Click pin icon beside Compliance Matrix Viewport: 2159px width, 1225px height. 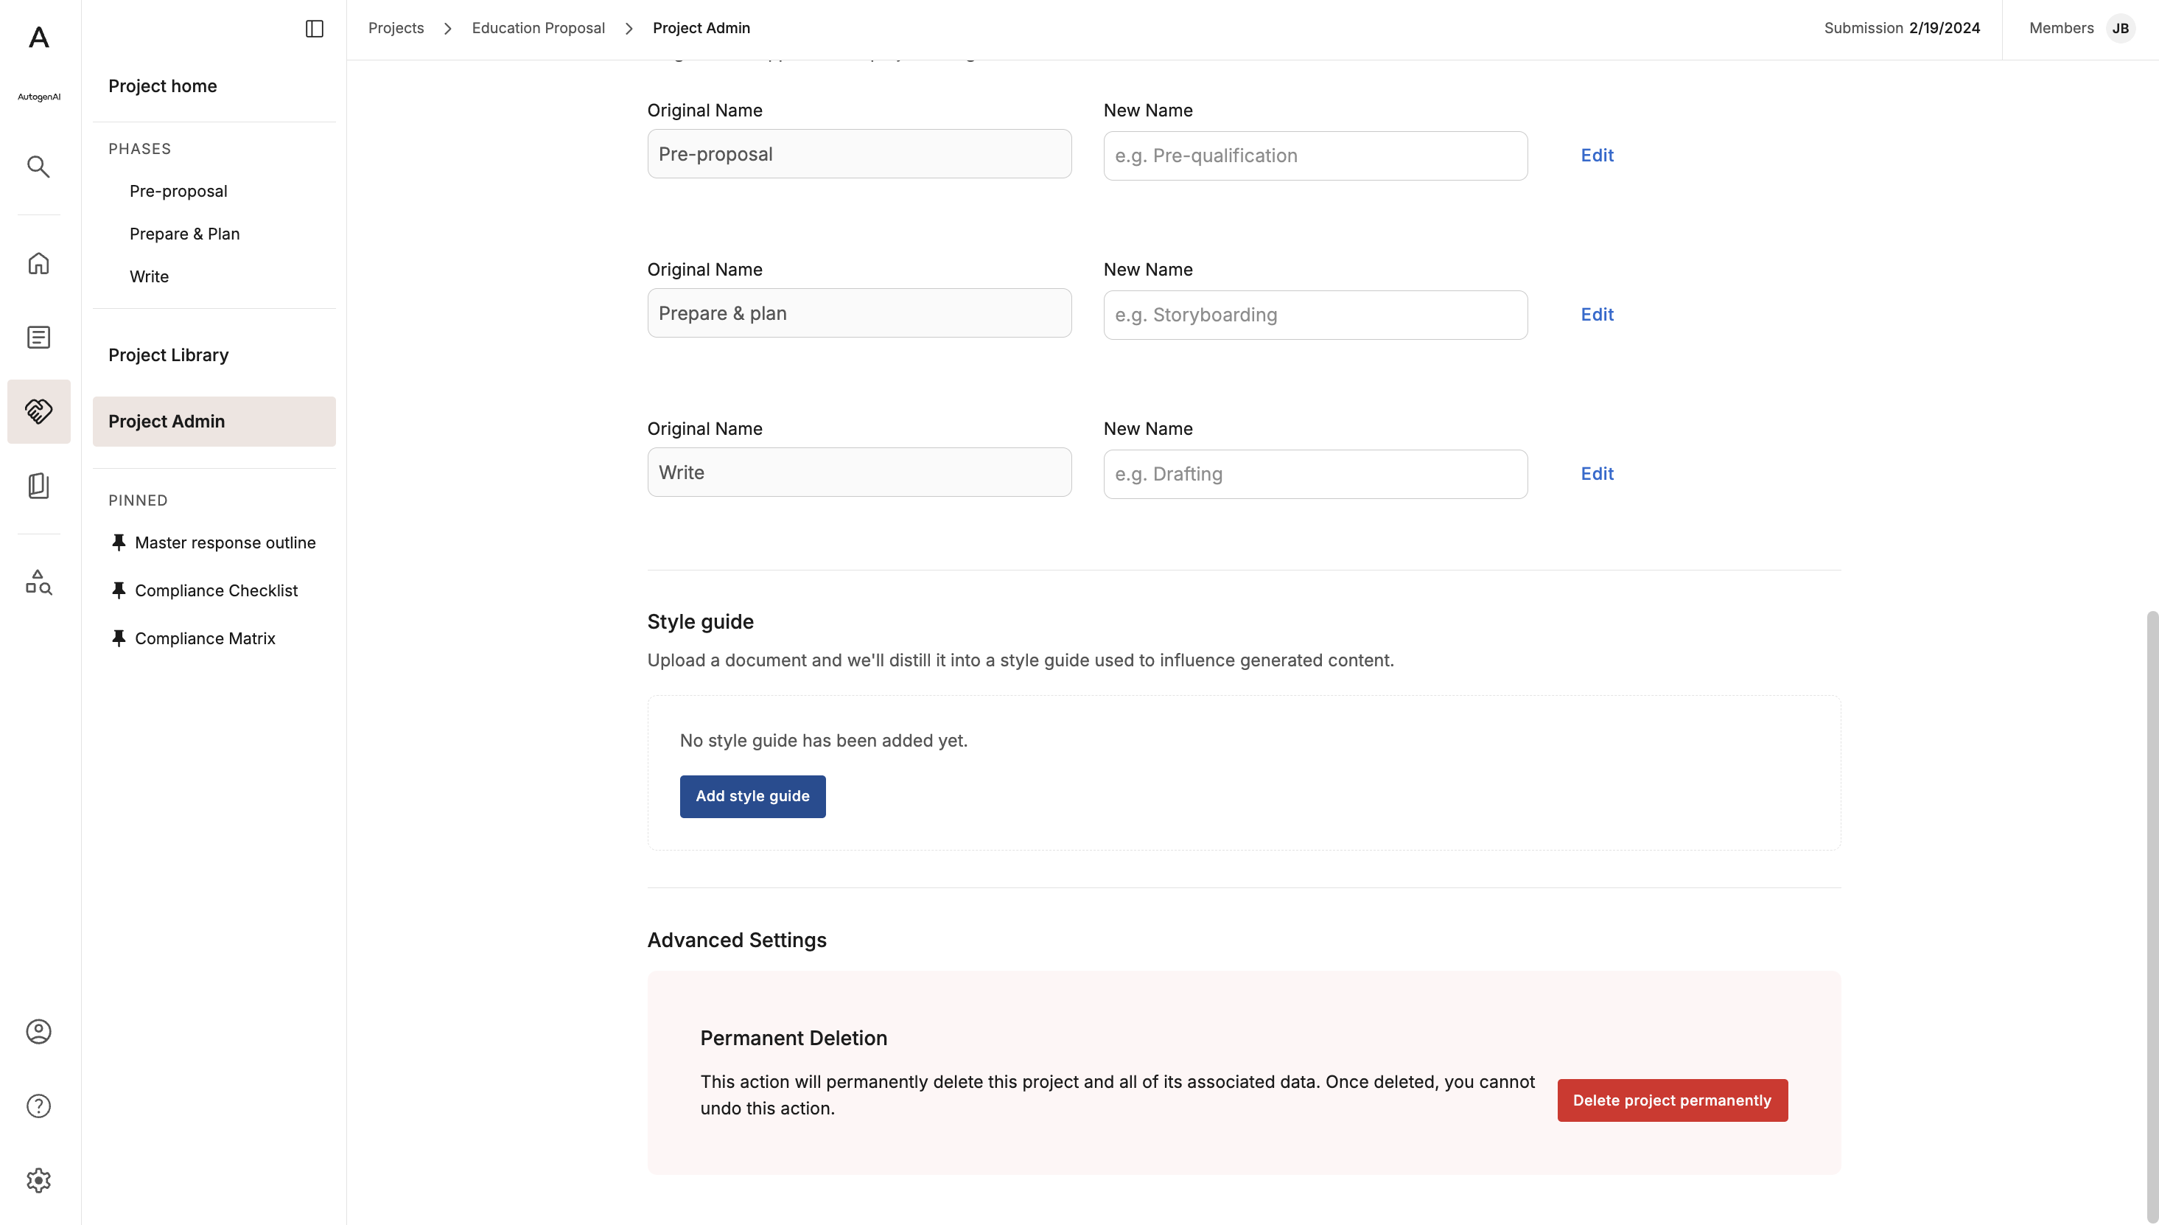(x=119, y=638)
